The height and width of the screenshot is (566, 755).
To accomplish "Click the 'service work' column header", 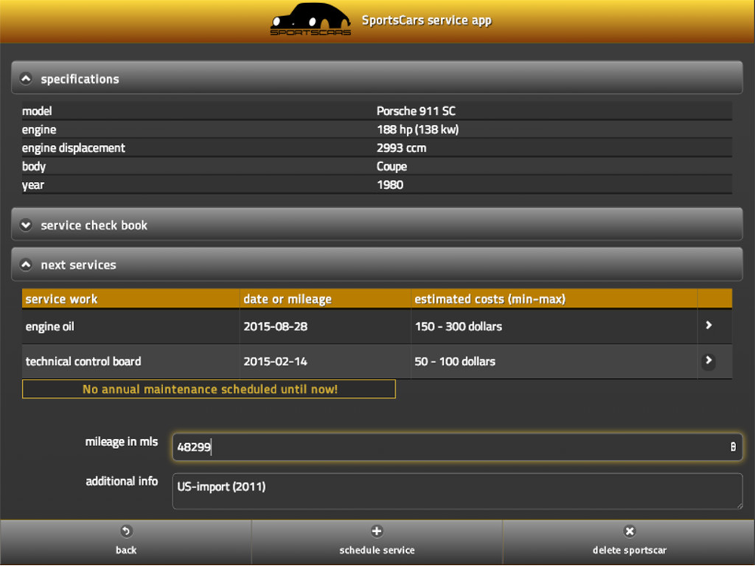I will tap(131, 299).
